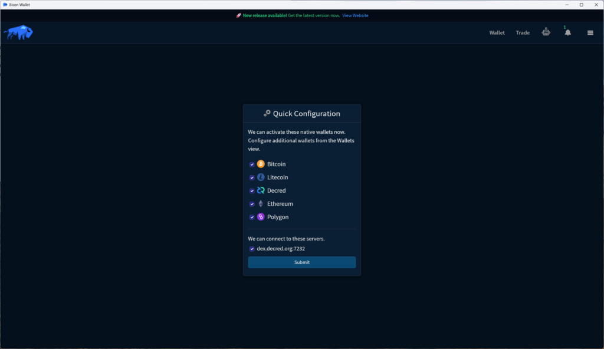The image size is (604, 349).
Task: Uncheck the Bitcoin wallet checkbox
Action: point(252,164)
